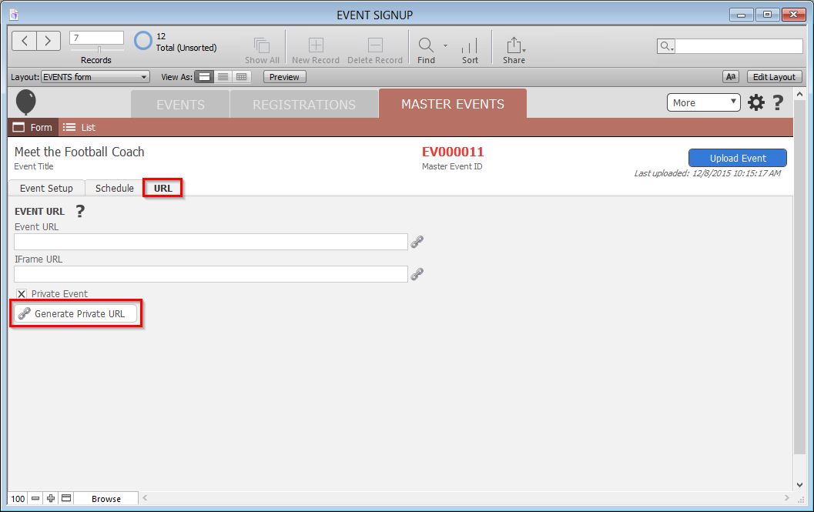Switch to table view in View As
814x512 pixels.
coord(242,77)
